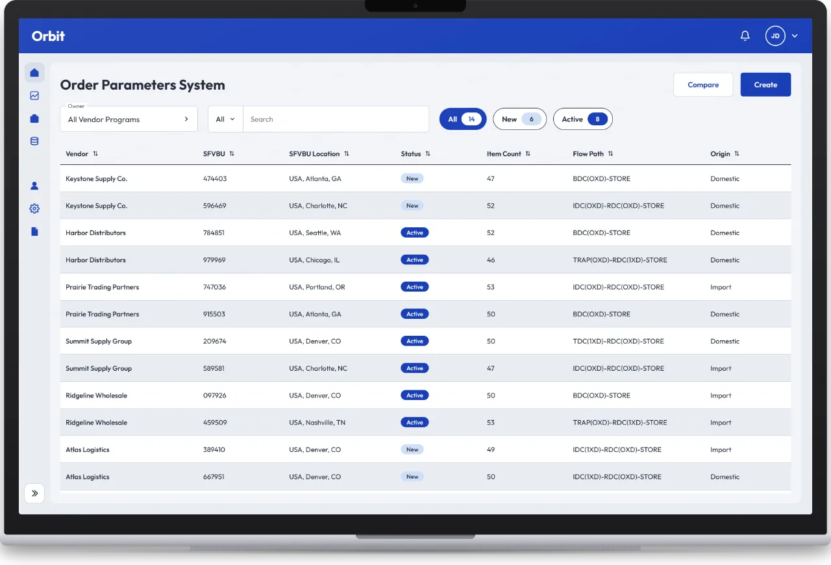Screen dimensions: 831x565
Task: Filter by Active 8 tab
Action: pyautogui.click(x=583, y=119)
